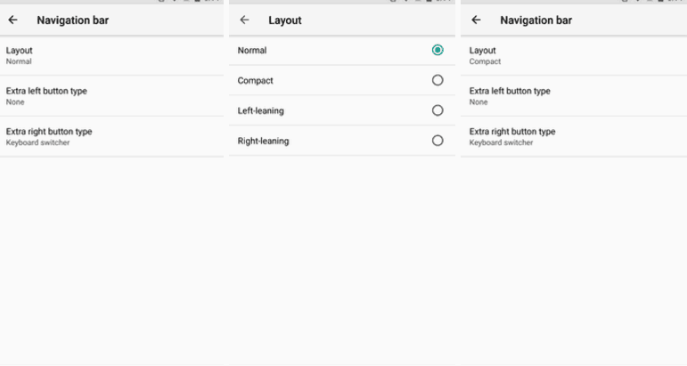Tap the Normal label in the Layout list
This screenshot has width=687, height=366.
pos(252,51)
